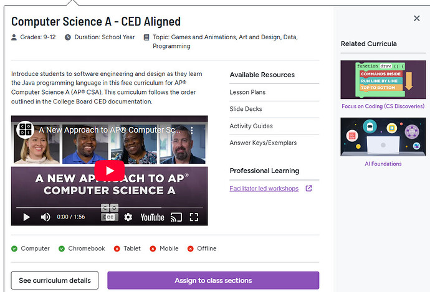Enter fullscreen mode for the video

click(194, 217)
